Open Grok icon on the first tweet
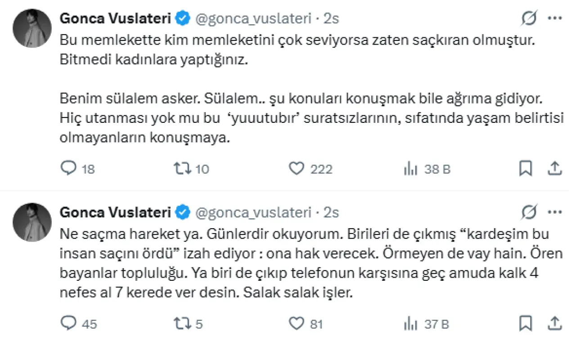This screenshot has height=351, width=576. click(x=529, y=18)
